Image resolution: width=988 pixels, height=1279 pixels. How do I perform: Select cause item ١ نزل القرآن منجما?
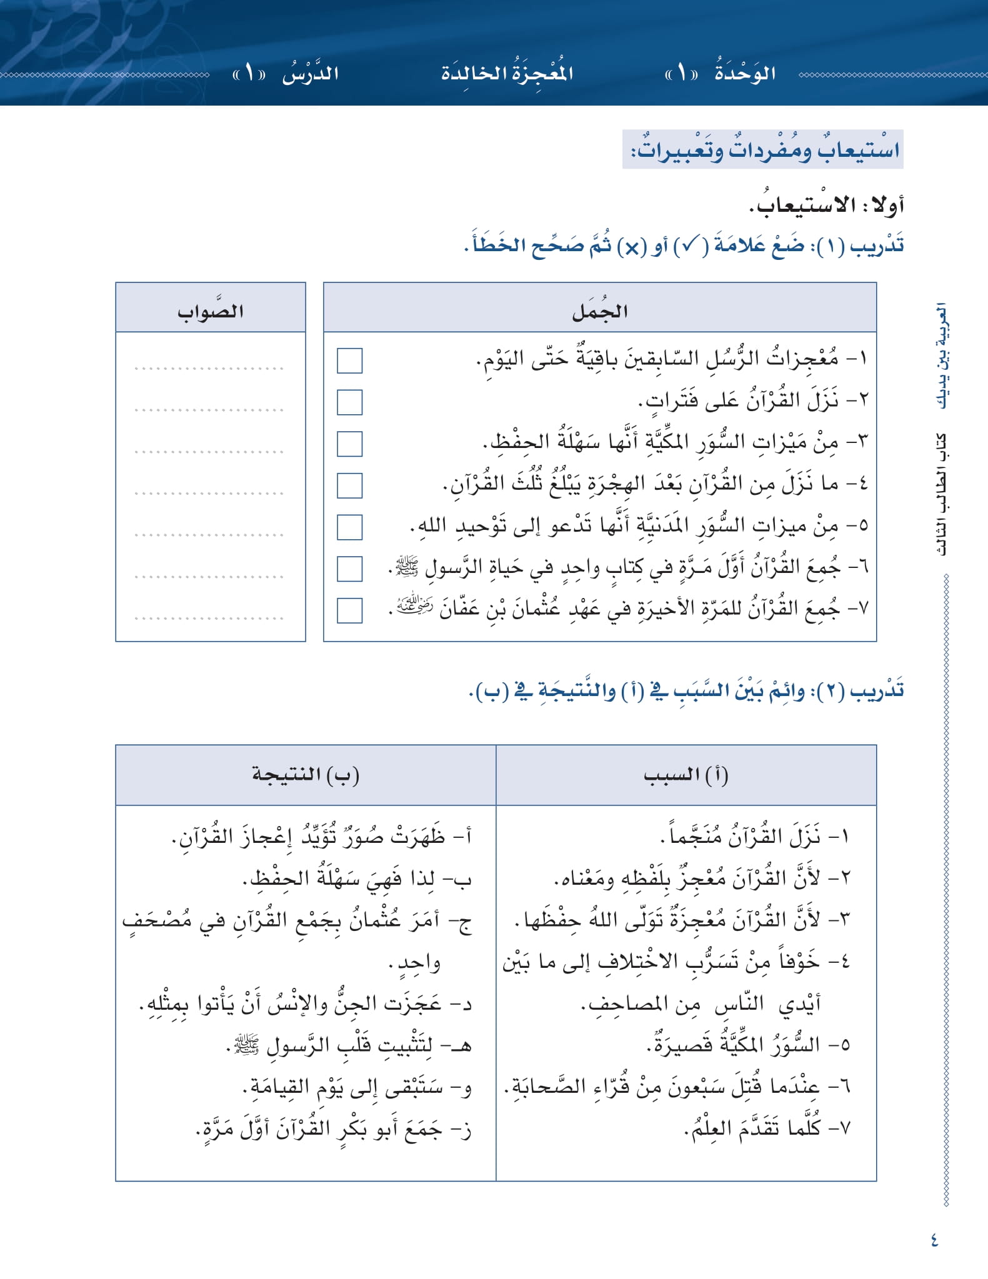click(x=756, y=836)
